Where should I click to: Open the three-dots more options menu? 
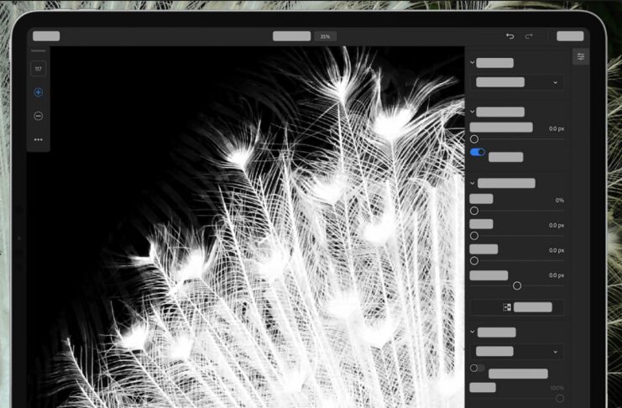38,139
